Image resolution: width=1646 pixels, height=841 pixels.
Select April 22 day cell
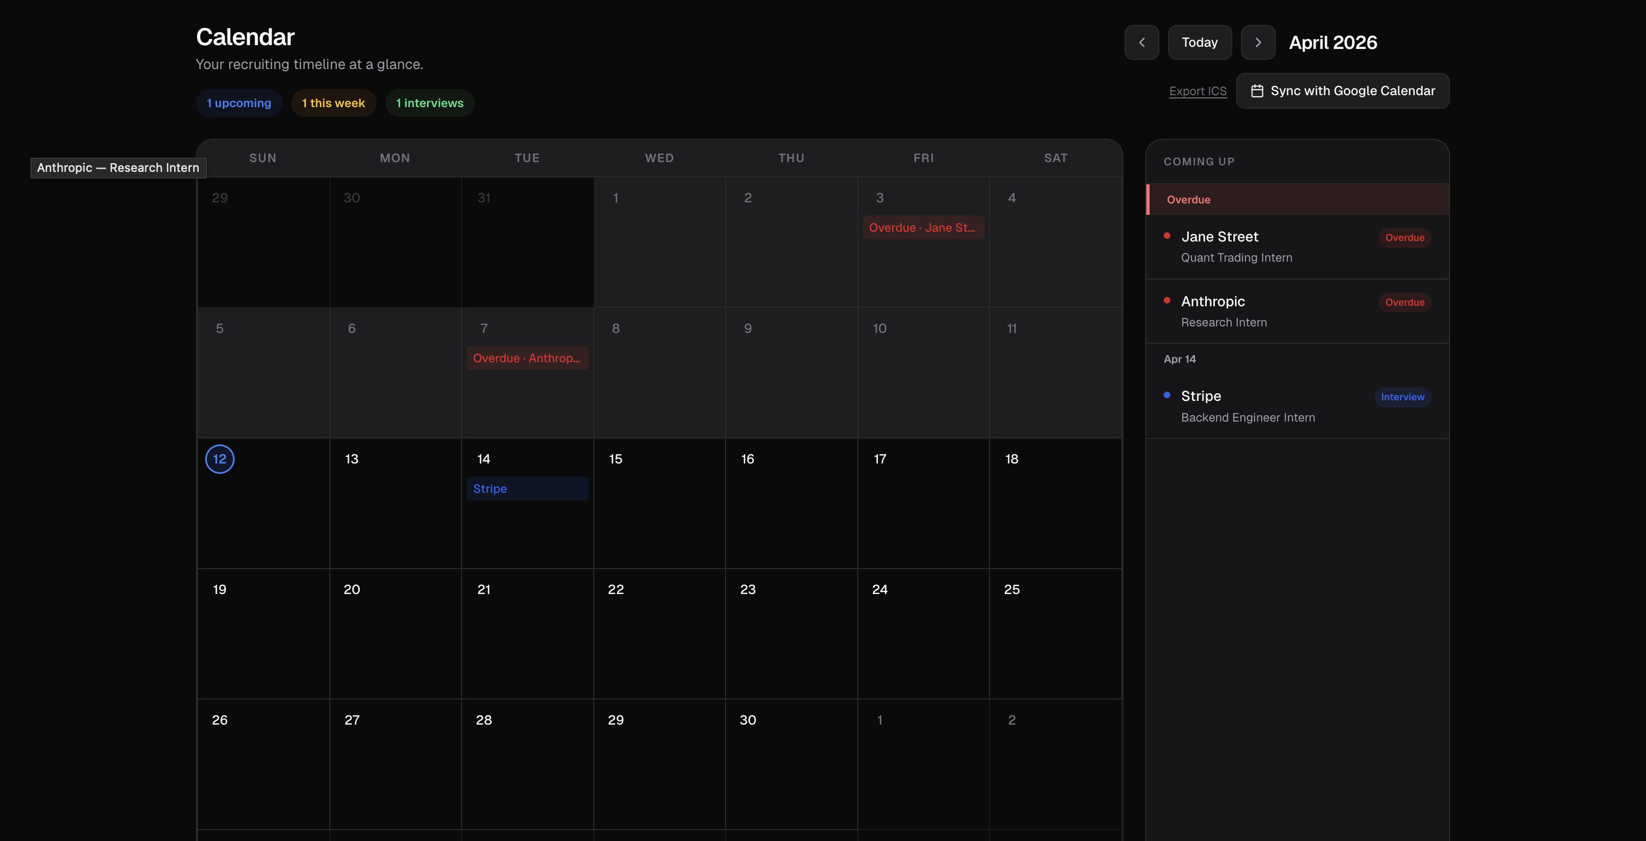click(659, 632)
